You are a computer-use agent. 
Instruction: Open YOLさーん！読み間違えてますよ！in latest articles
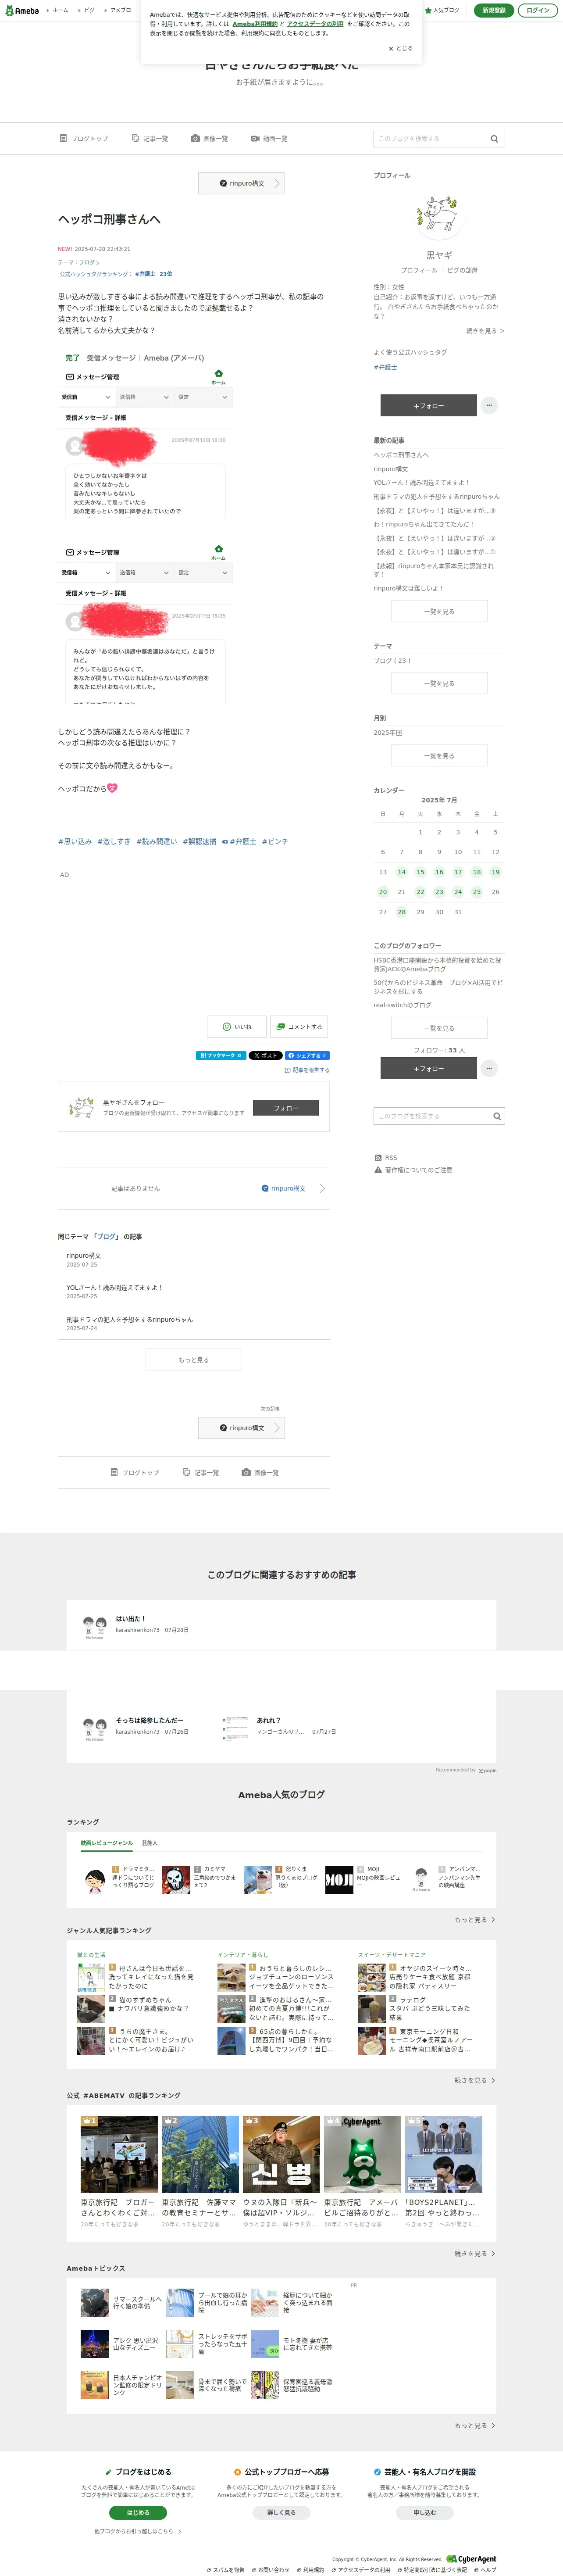[421, 482]
